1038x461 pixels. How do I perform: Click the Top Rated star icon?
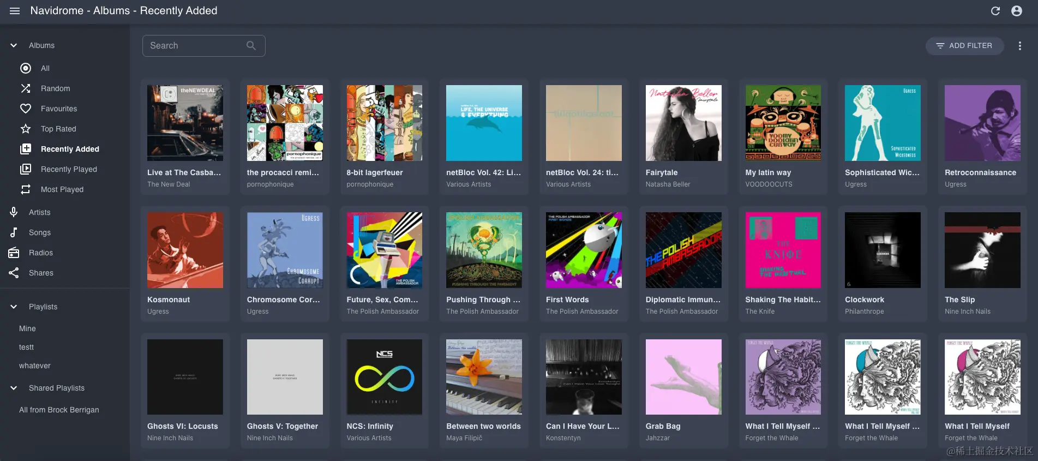(26, 129)
